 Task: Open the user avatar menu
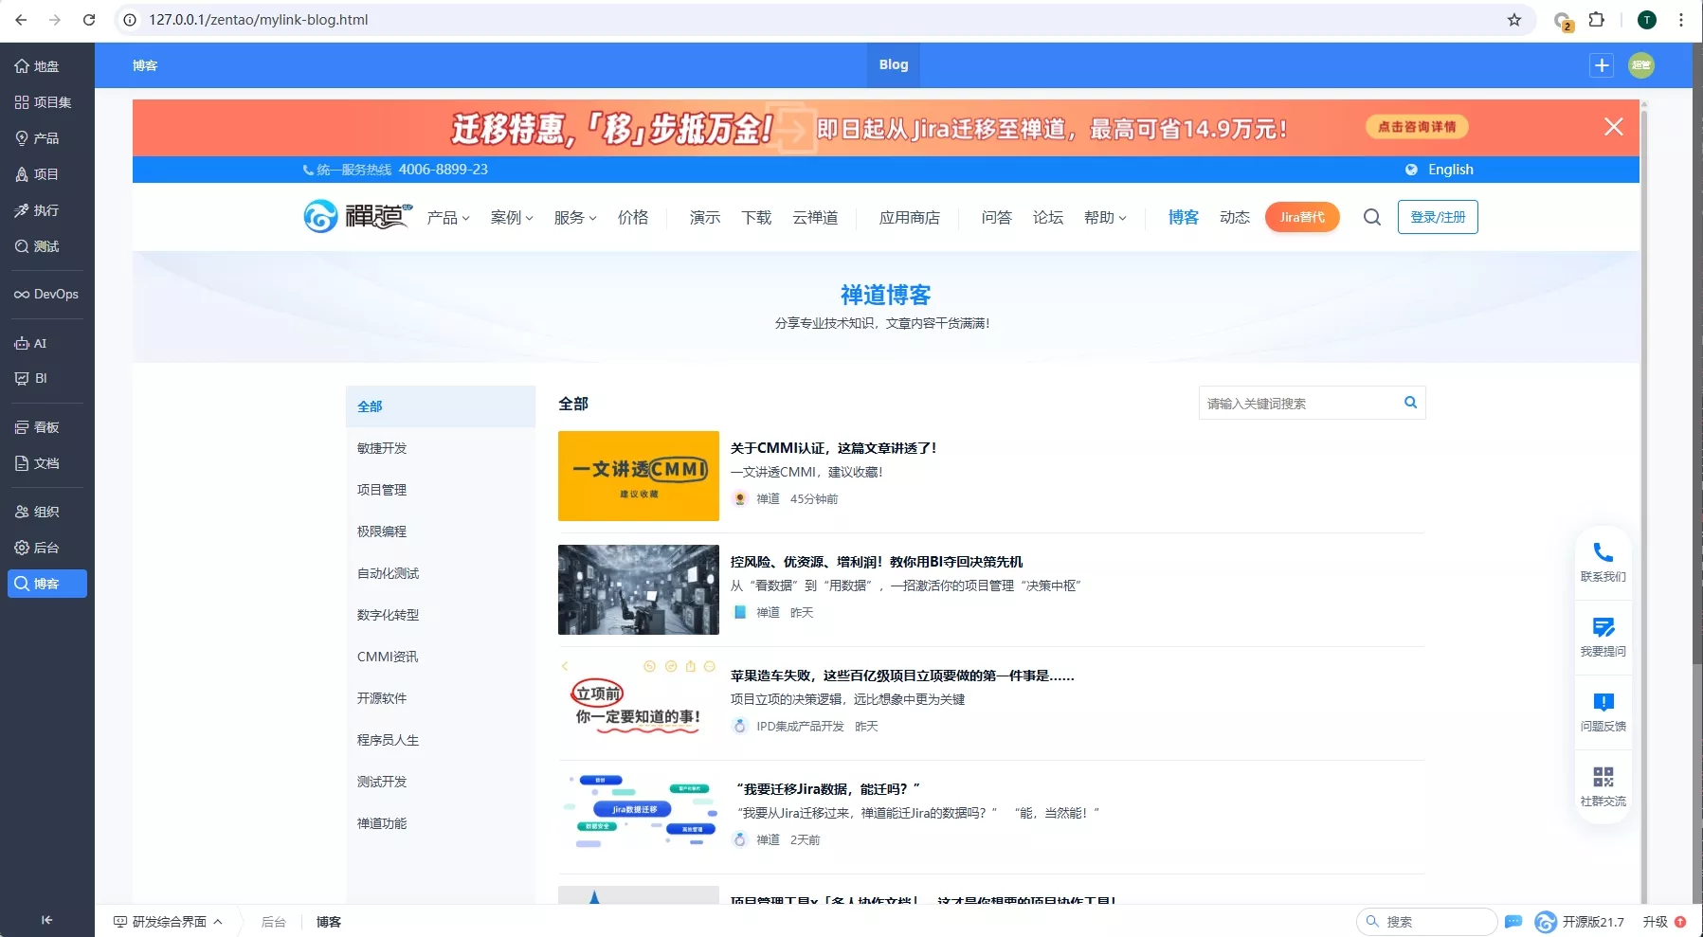[1641, 65]
